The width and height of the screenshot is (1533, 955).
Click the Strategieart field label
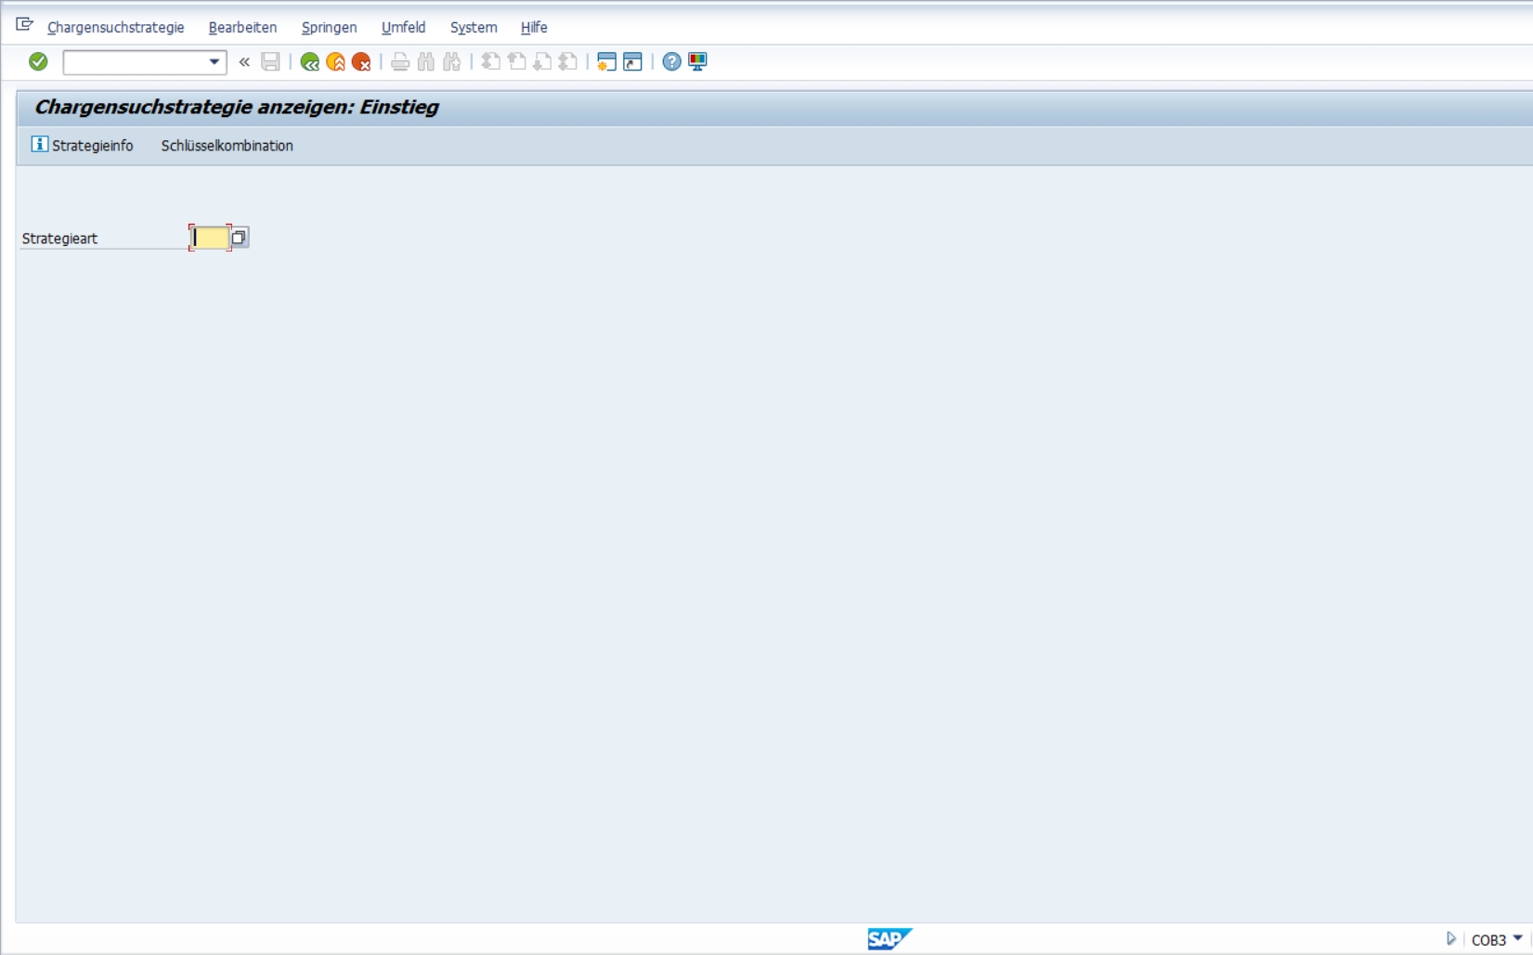[59, 239]
